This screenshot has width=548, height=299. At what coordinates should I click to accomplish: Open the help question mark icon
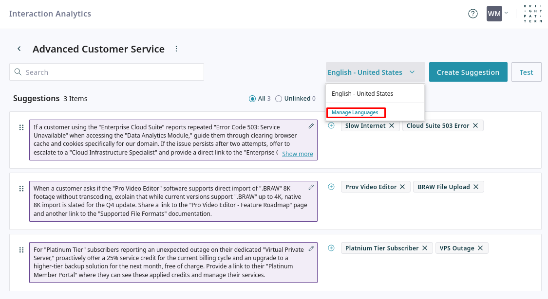(472, 14)
